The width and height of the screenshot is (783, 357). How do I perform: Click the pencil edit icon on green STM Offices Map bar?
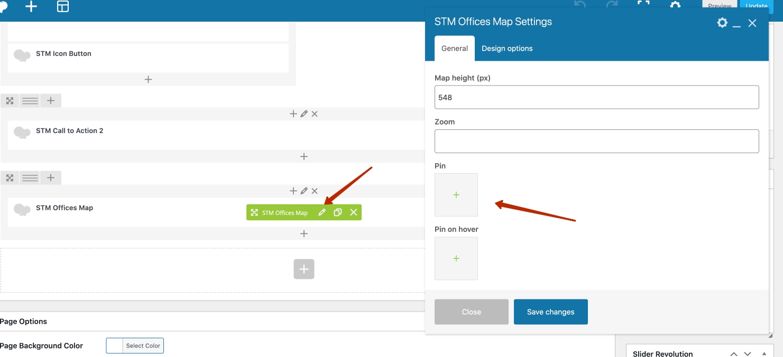click(321, 212)
